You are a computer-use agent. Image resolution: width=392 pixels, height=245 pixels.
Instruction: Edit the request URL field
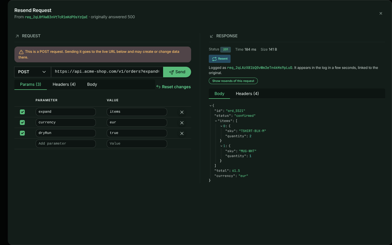pos(107,72)
